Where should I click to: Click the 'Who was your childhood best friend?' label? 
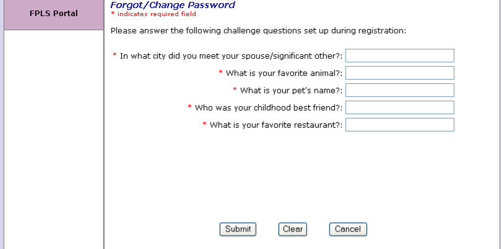[x=269, y=108]
